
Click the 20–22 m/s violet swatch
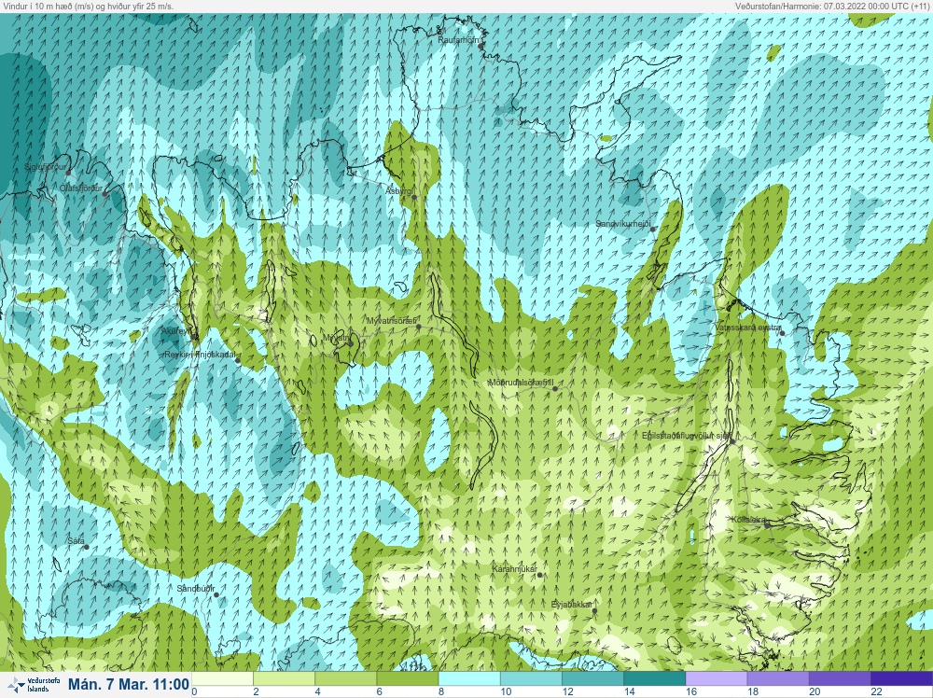click(x=840, y=679)
